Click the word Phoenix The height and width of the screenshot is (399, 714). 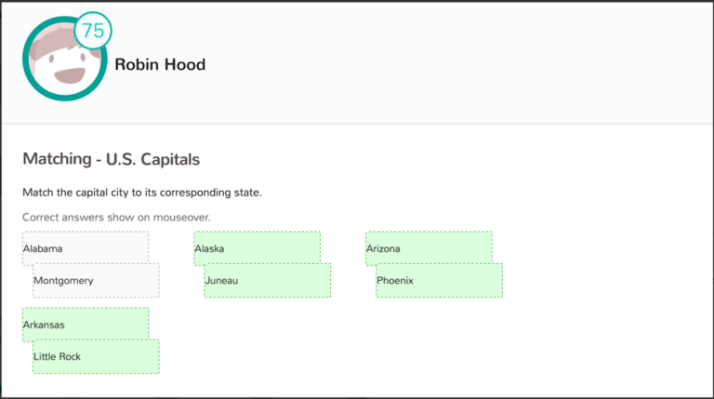(395, 281)
